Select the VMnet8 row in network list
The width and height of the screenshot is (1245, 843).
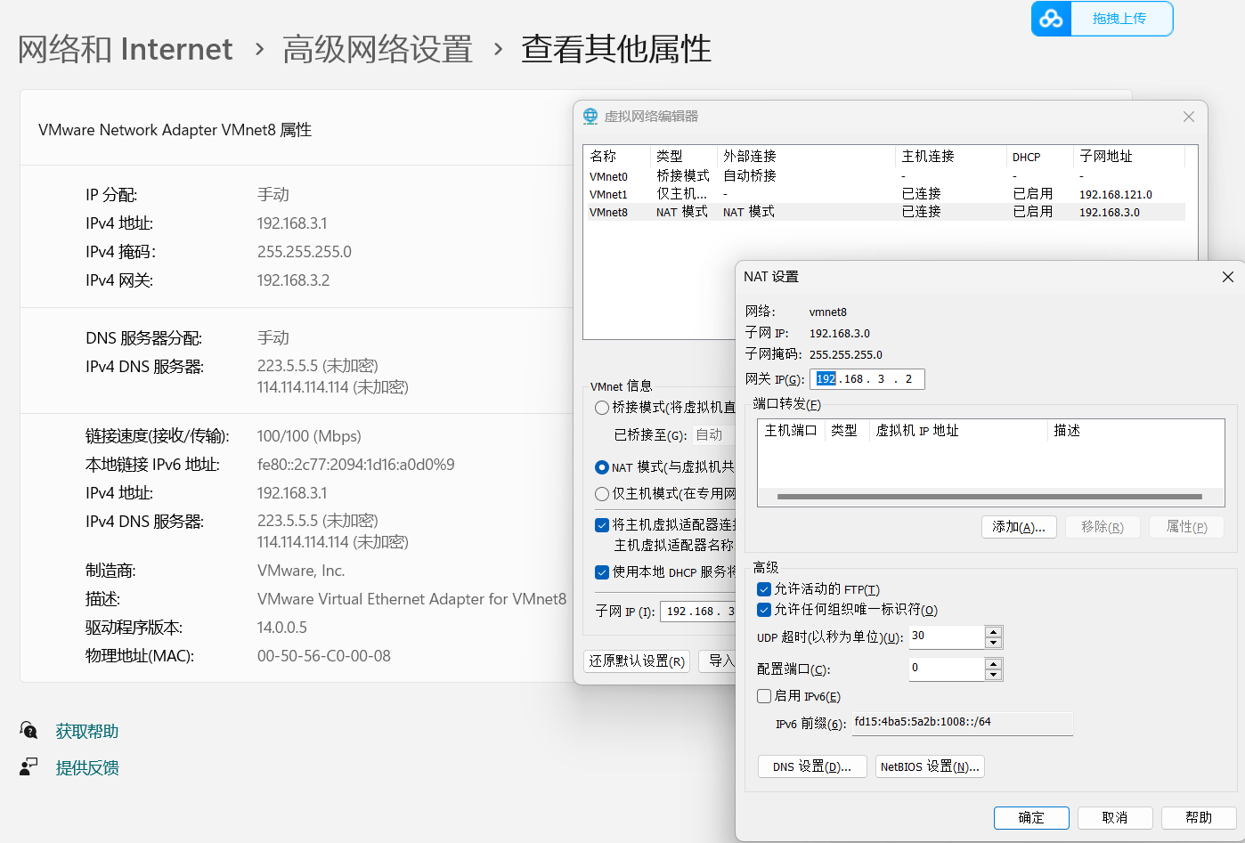point(886,212)
